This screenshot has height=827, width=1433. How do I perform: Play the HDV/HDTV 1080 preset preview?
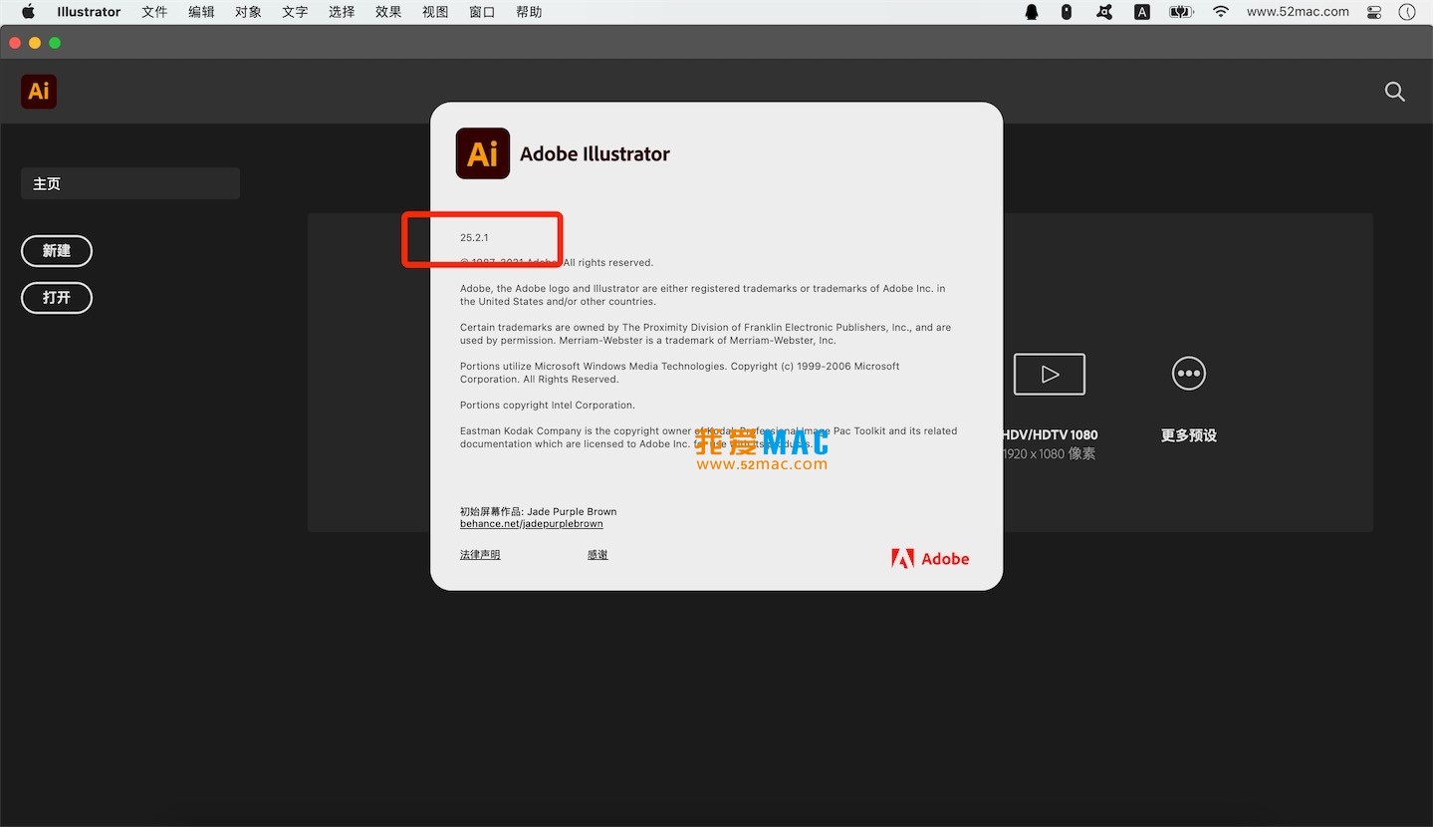tap(1049, 374)
